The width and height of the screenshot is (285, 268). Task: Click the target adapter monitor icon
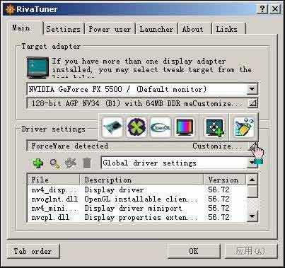[x=37, y=67]
